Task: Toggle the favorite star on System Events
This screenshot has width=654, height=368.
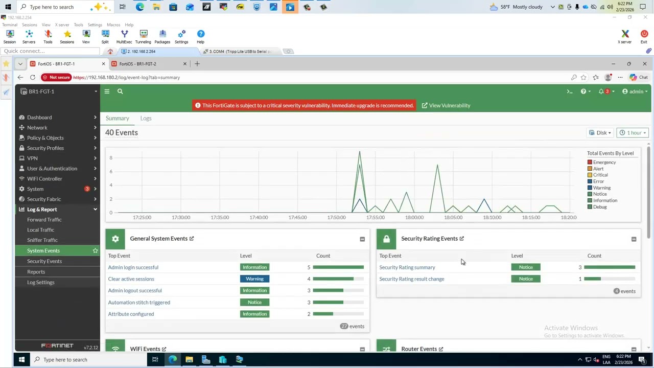Action: click(x=95, y=250)
